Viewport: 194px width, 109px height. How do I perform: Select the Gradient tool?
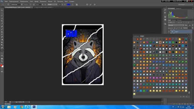tap(2, 40)
